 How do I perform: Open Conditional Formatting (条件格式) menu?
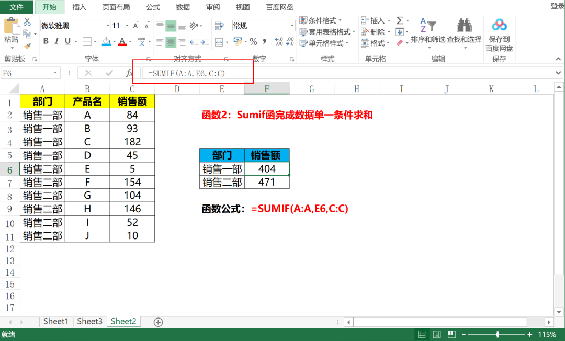[x=320, y=20]
